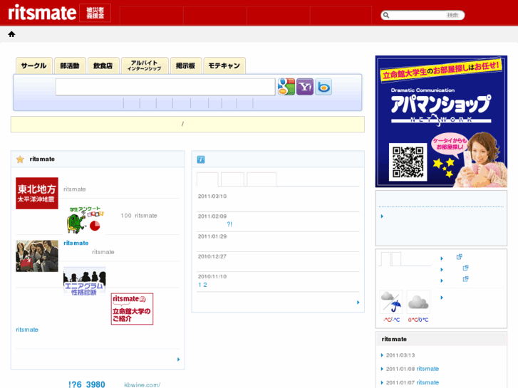Viewport: 518px width, 388px height.
Task: Click the kbwine.com/ link at page bottom
Action: (142, 384)
